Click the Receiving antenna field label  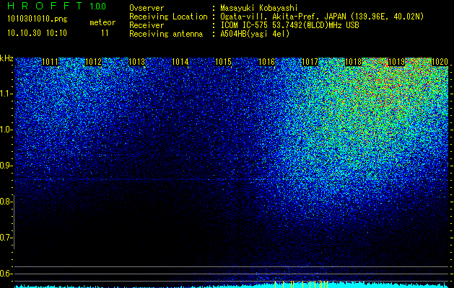point(166,34)
